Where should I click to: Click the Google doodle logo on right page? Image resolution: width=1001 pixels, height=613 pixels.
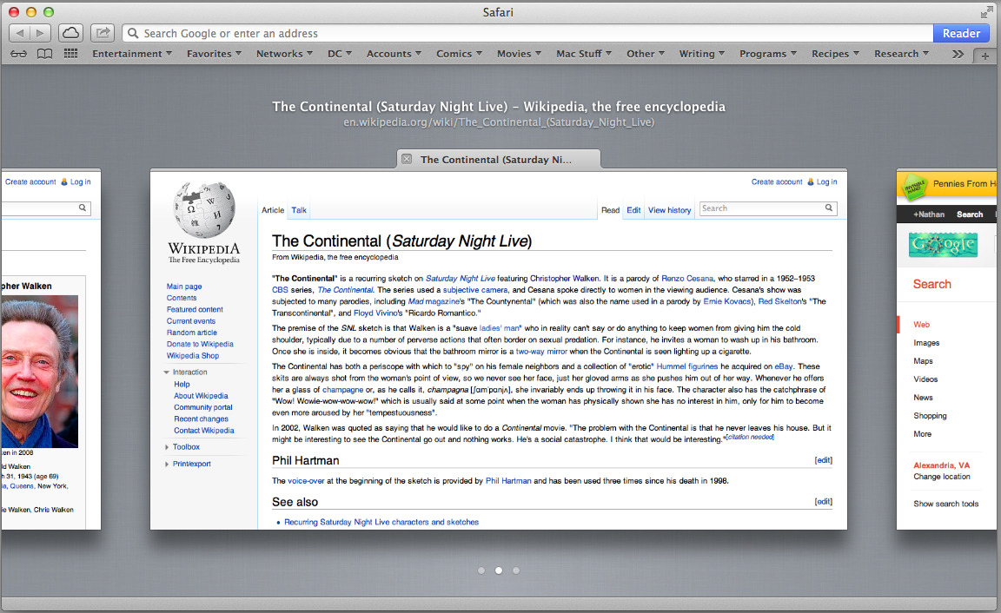tap(943, 245)
